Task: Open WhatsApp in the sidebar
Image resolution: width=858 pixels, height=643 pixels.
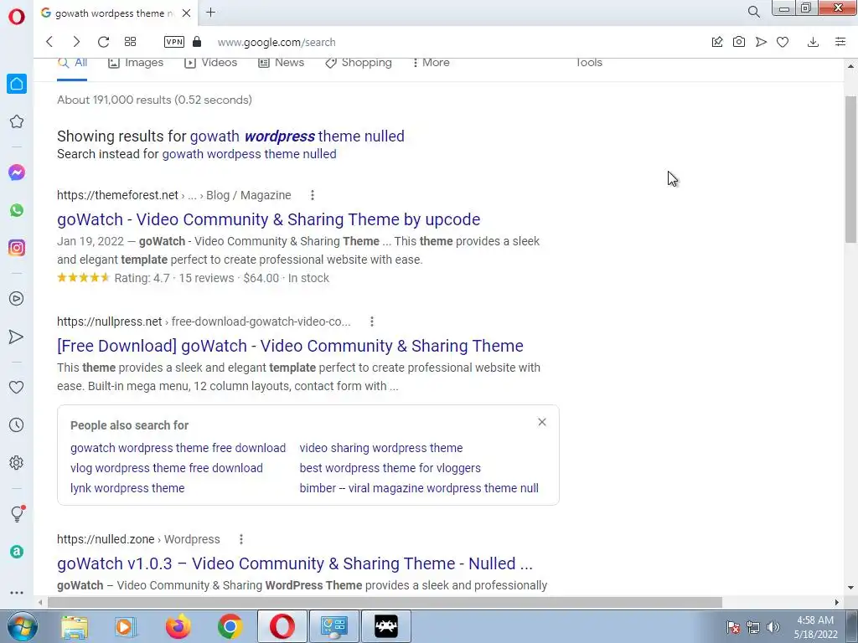Action: [17, 210]
